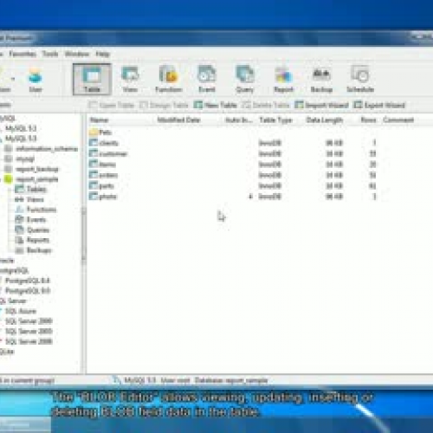Expand the Connection button dropdown arrow
This screenshot has width=433, height=433.
13,79
